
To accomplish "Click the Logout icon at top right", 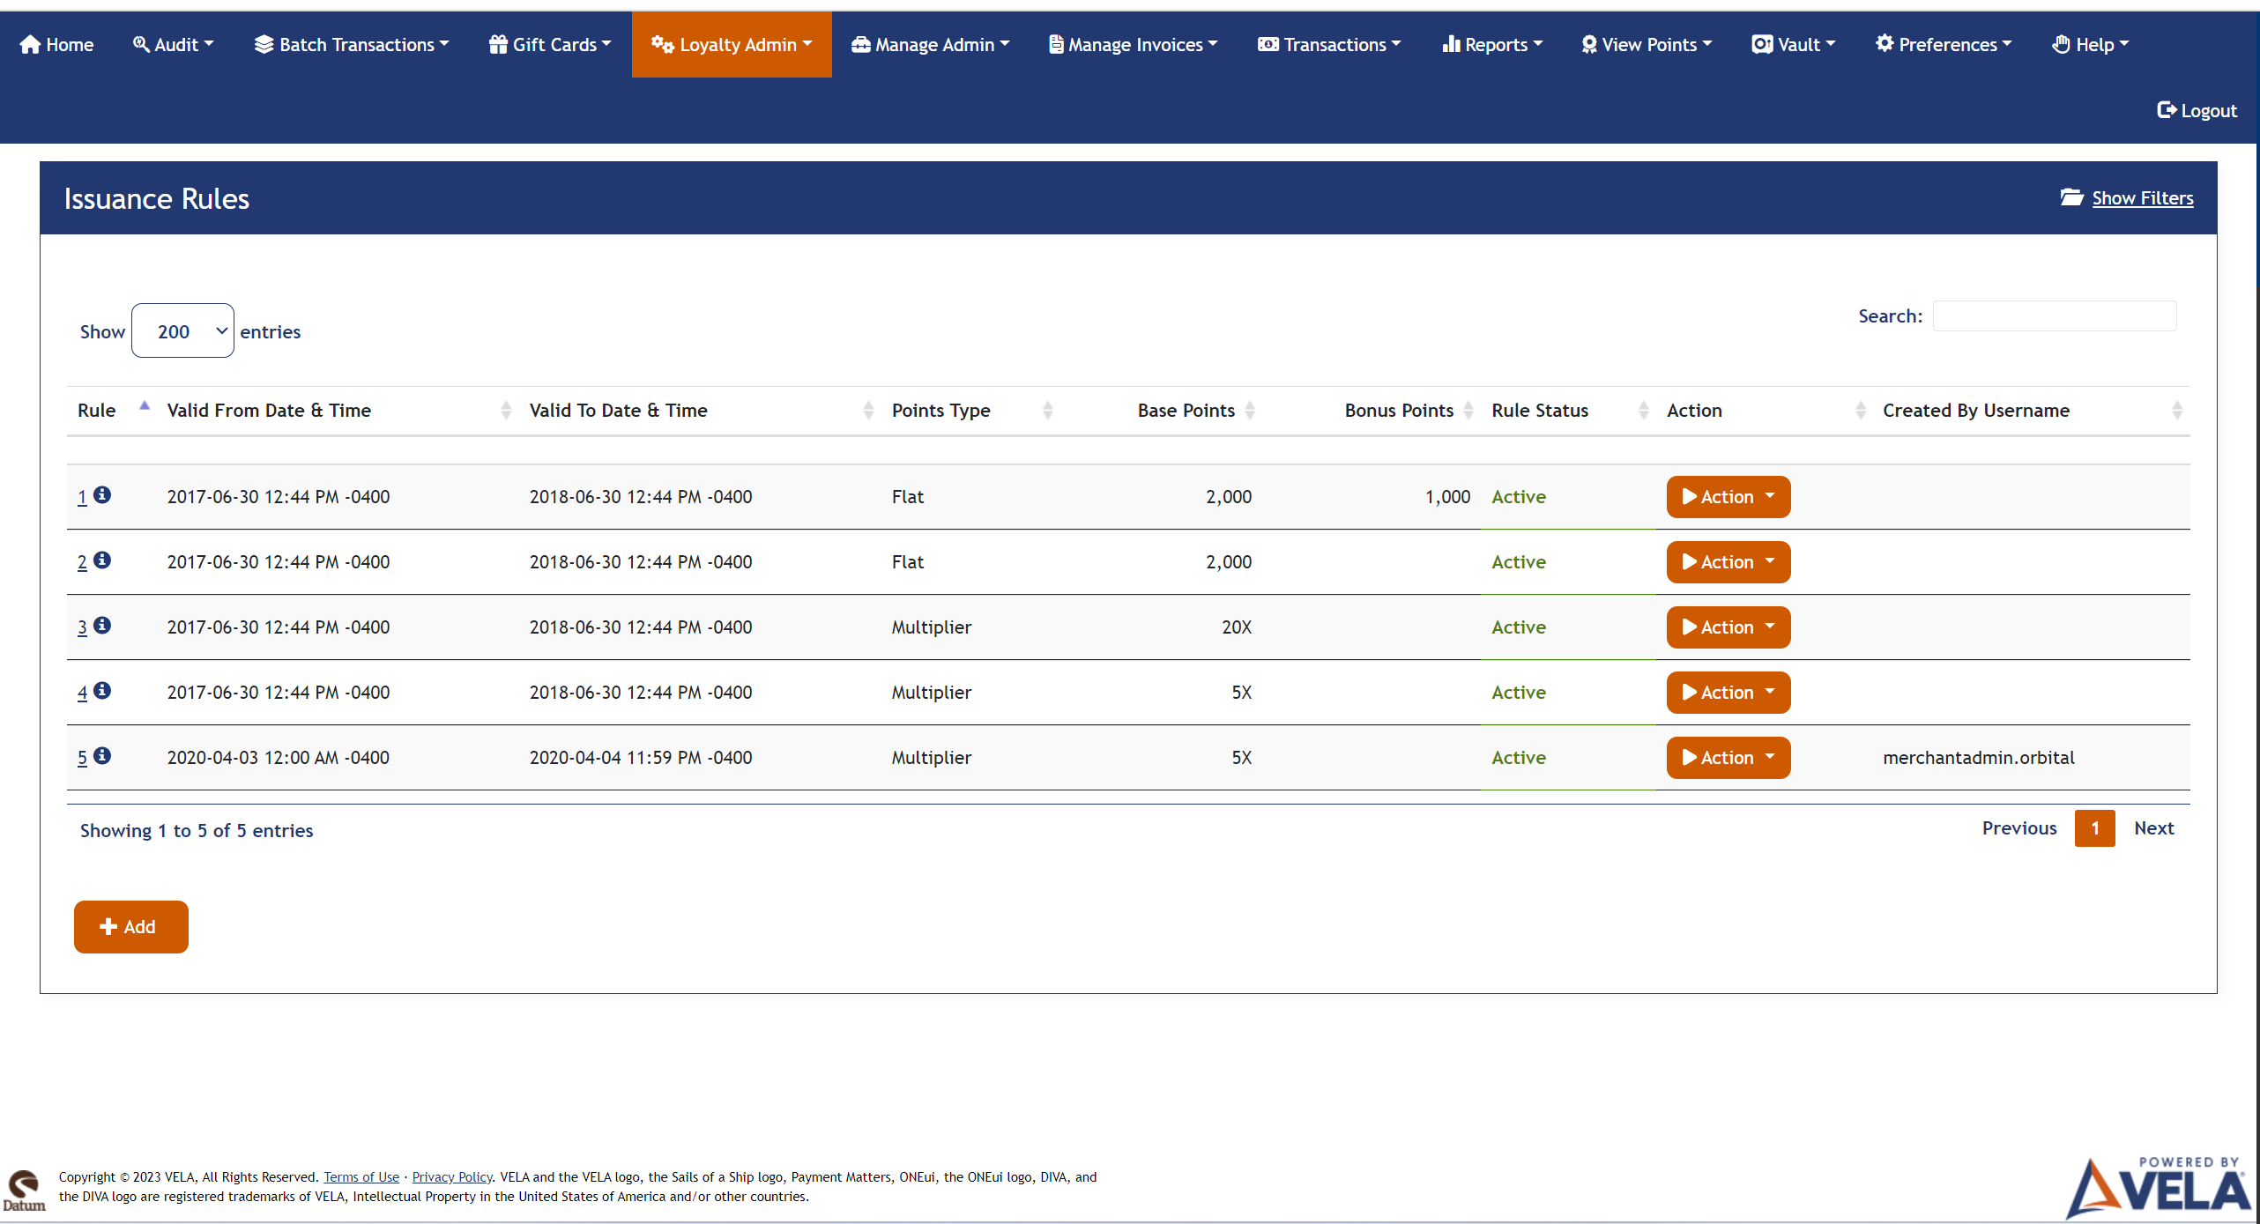I will coord(2168,109).
